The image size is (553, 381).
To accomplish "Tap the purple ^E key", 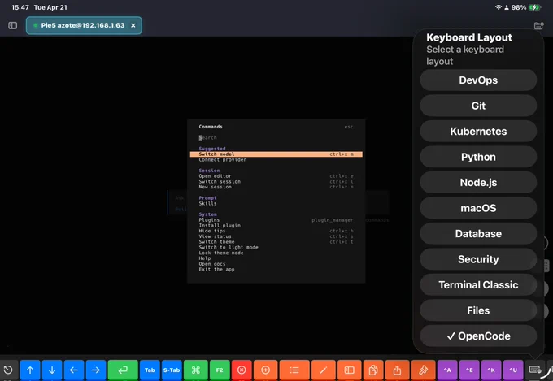I will click(469, 370).
